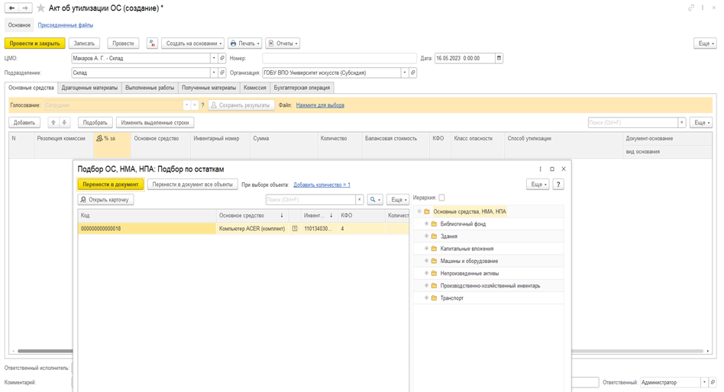The image size is (724, 392).
Task: Open the Бухгалтерская операция tab
Action: click(x=302, y=88)
